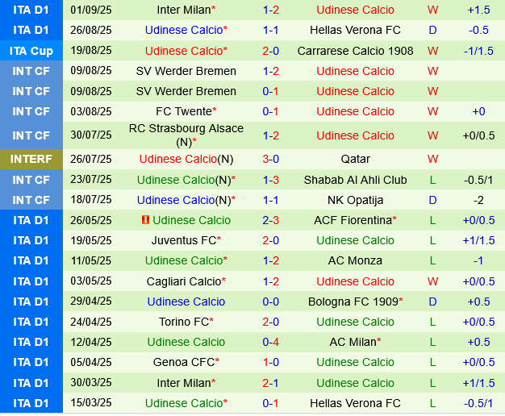The image size is (505, 416).
Task: Click the Torino FC team name
Action: tap(183, 322)
